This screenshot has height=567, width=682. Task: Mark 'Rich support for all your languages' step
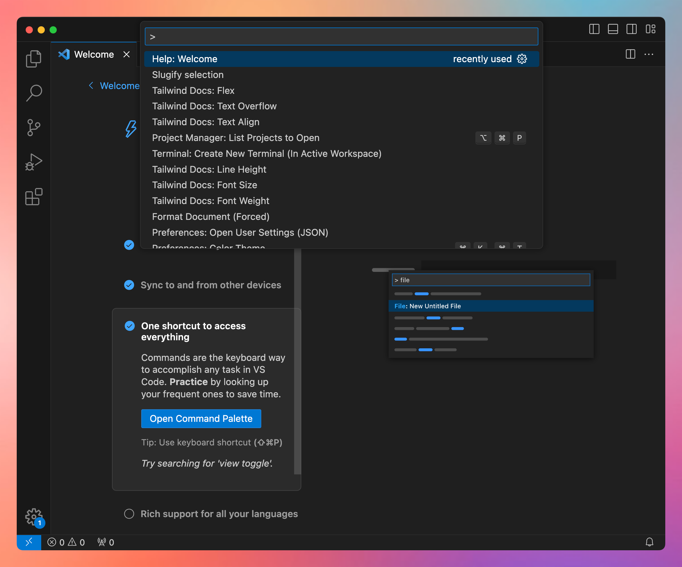[x=129, y=514]
